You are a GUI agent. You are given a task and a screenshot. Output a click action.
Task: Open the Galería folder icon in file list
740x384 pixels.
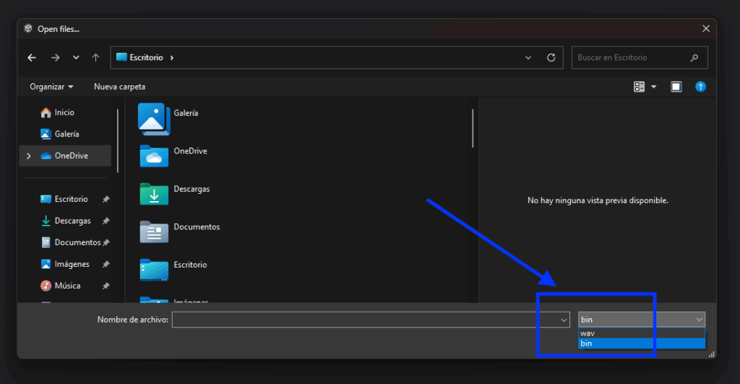tap(153, 118)
